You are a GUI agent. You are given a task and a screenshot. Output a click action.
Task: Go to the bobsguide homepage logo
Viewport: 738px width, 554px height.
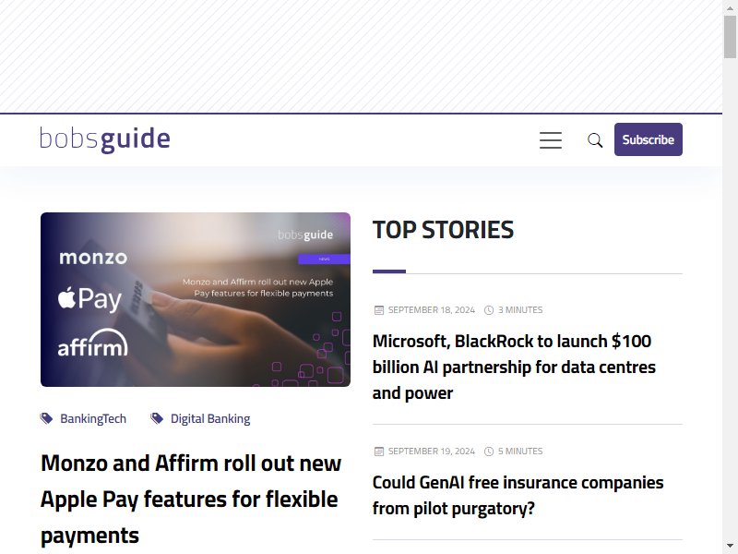click(x=105, y=139)
